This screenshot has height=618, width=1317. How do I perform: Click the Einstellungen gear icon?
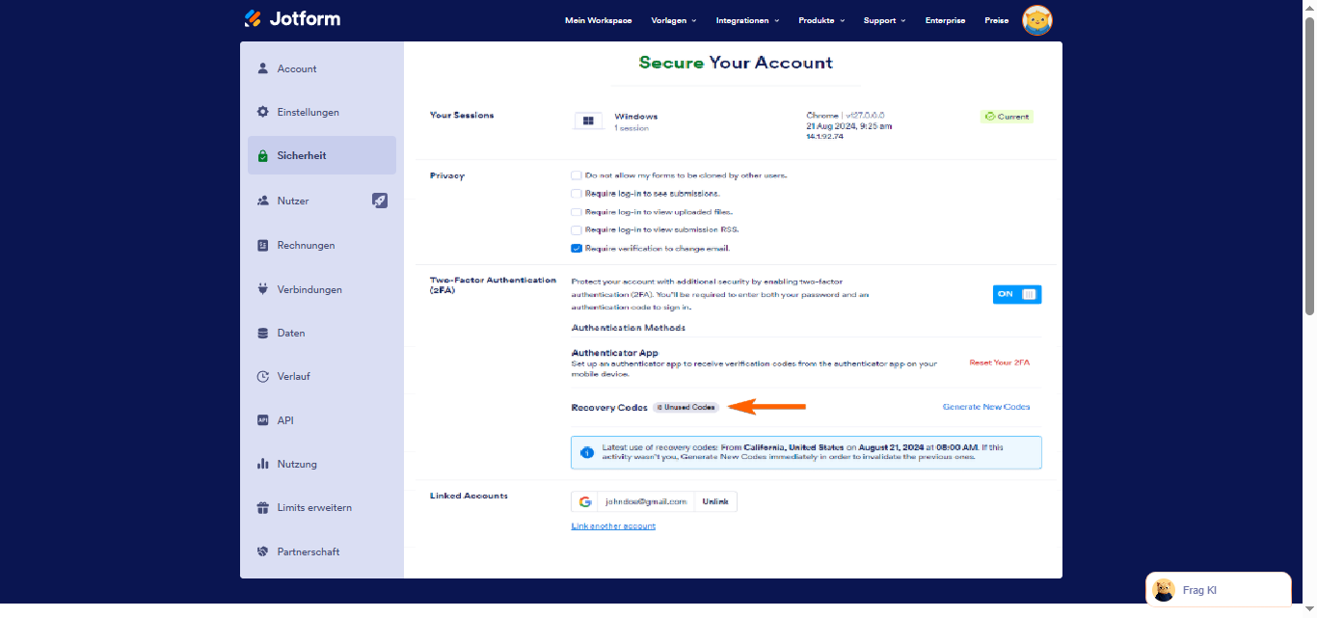[x=262, y=112]
